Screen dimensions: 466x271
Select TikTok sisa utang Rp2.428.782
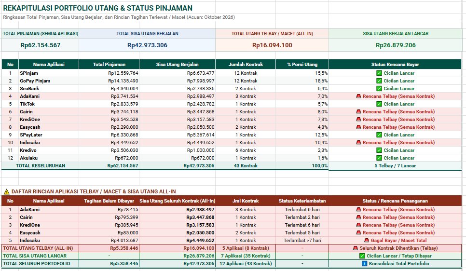(x=177, y=104)
